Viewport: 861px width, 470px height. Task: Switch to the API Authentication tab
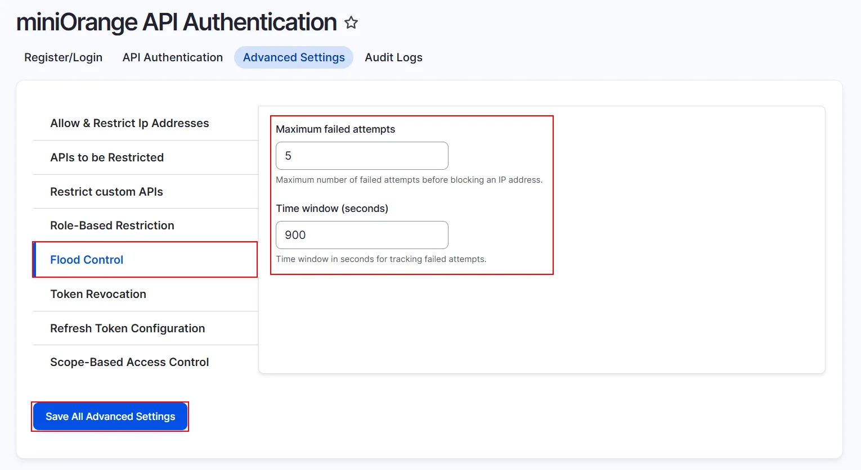[x=173, y=57]
